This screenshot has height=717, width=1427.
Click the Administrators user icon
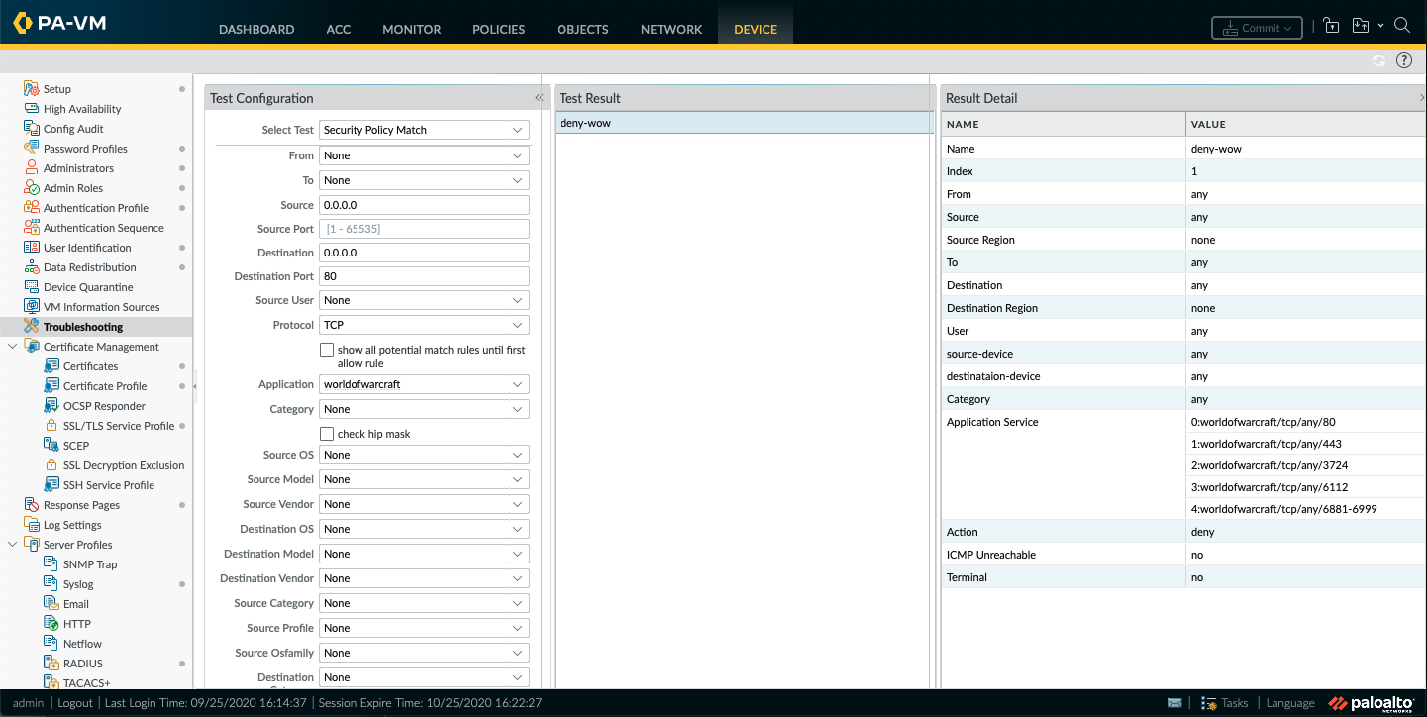(31, 168)
